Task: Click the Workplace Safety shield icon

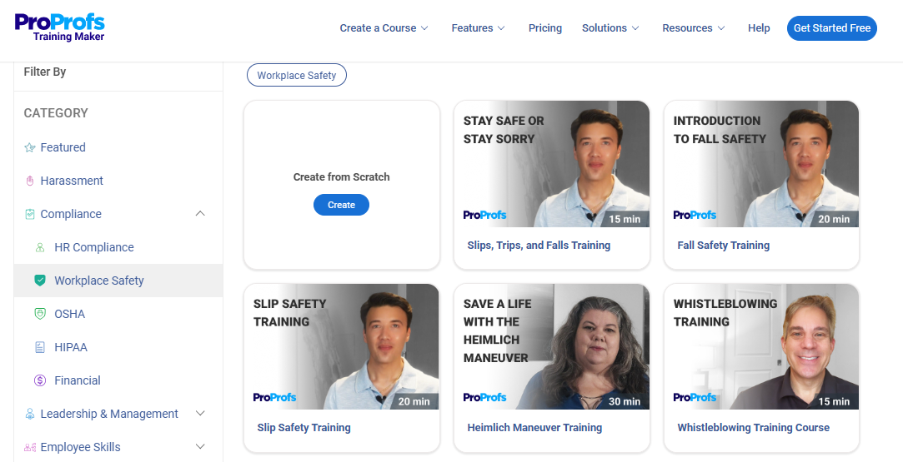Action: 40,281
